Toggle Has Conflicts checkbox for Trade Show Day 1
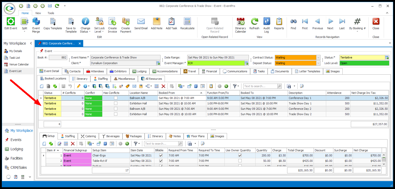This screenshot has width=395, height=189. 116,103
